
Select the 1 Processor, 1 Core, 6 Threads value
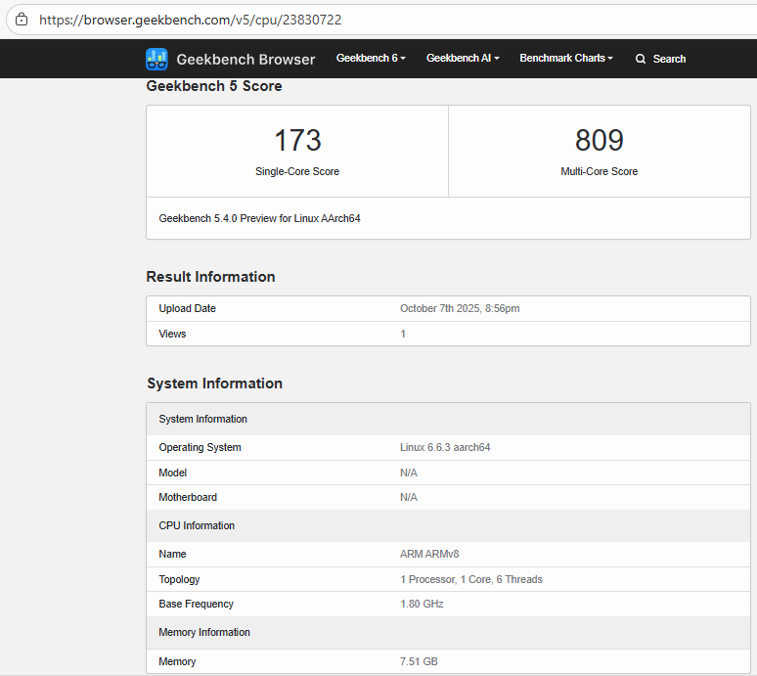tap(471, 579)
